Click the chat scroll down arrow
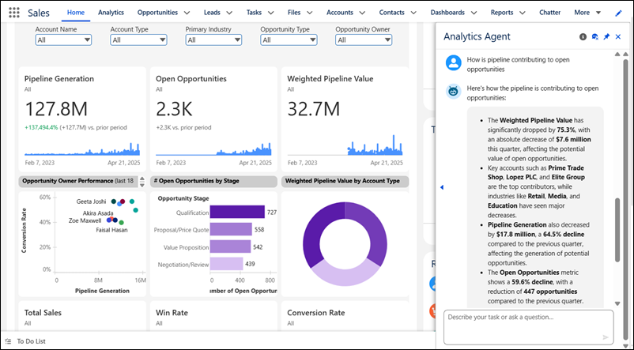Screen dimensions: 634x350 (x=617, y=303)
